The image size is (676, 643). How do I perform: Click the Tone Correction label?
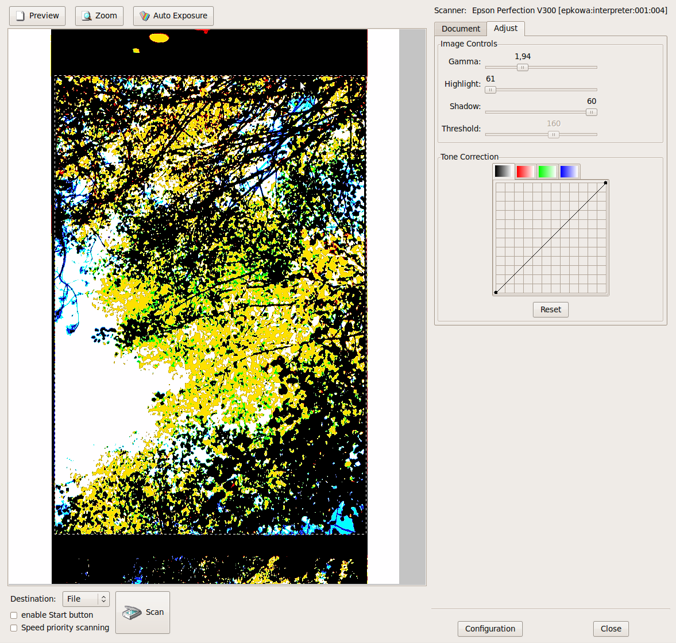click(x=469, y=157)
